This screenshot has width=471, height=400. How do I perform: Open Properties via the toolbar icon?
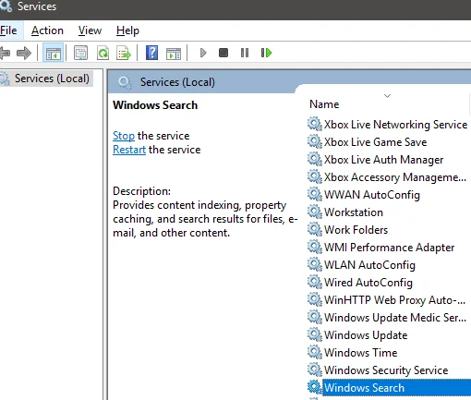point(81,53)
